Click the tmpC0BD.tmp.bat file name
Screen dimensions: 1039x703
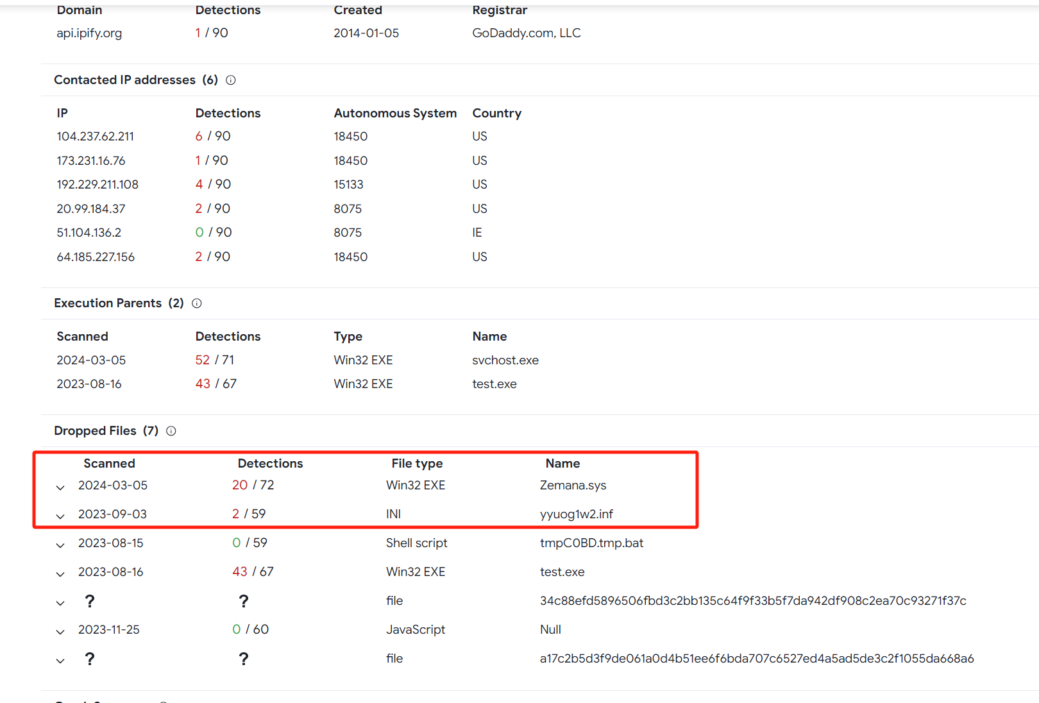(591, 543)
